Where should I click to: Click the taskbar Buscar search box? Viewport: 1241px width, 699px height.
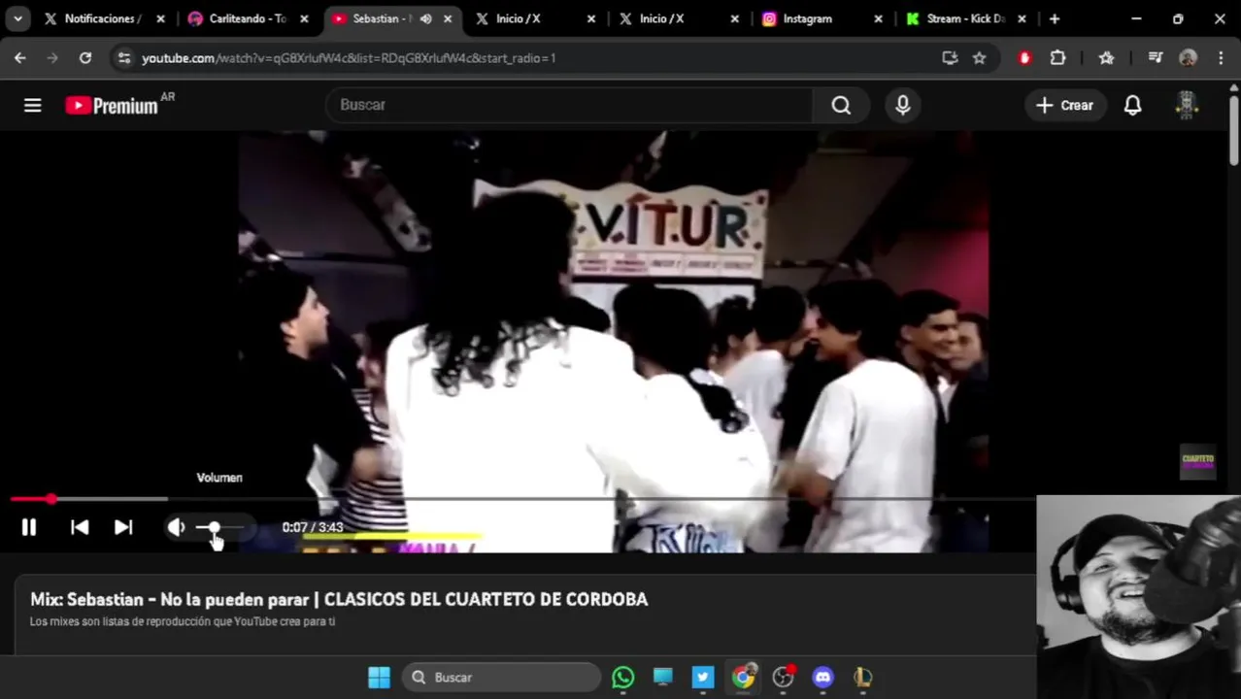[x=501, y=677]
